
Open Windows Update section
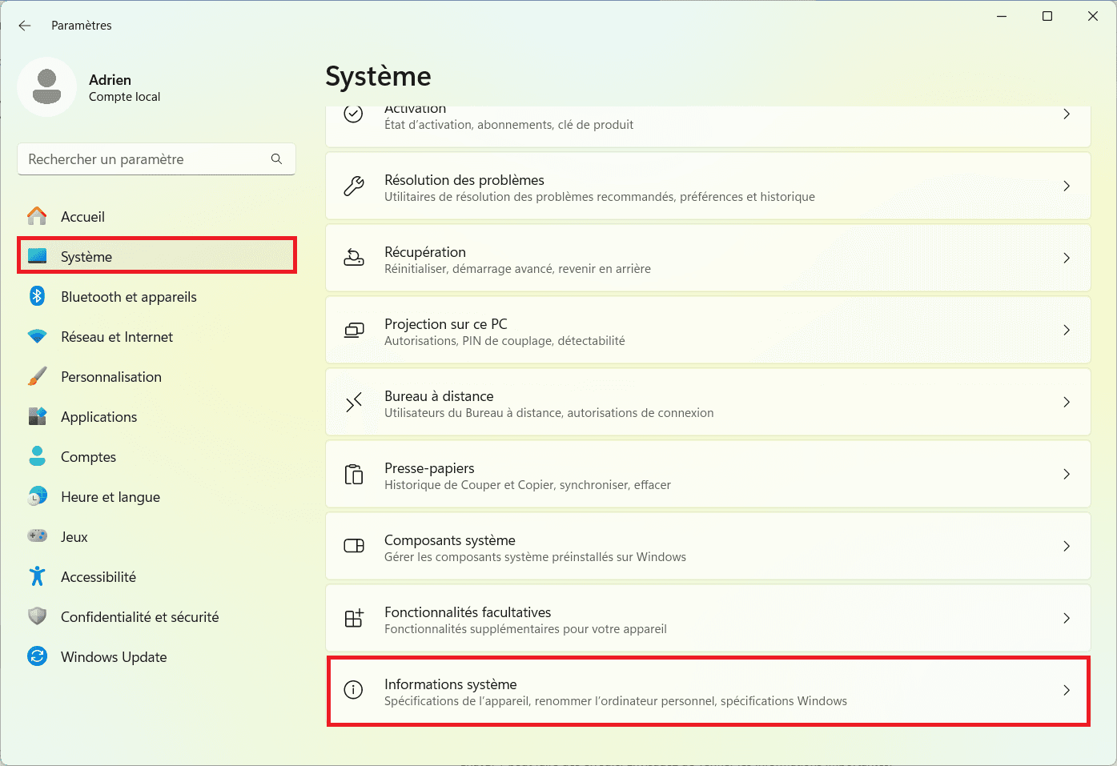click(156, 656)
